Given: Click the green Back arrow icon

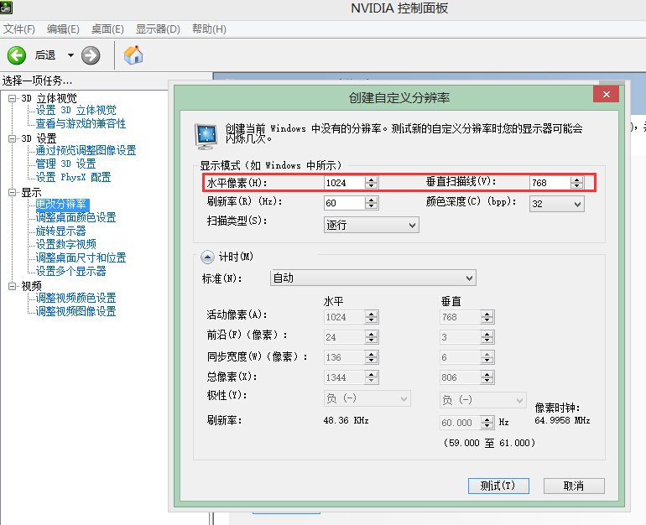Looking at the screenshot, I should (17, 55).
